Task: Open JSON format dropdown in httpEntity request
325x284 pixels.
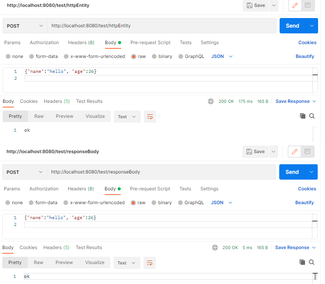Action: pos(222,56)
